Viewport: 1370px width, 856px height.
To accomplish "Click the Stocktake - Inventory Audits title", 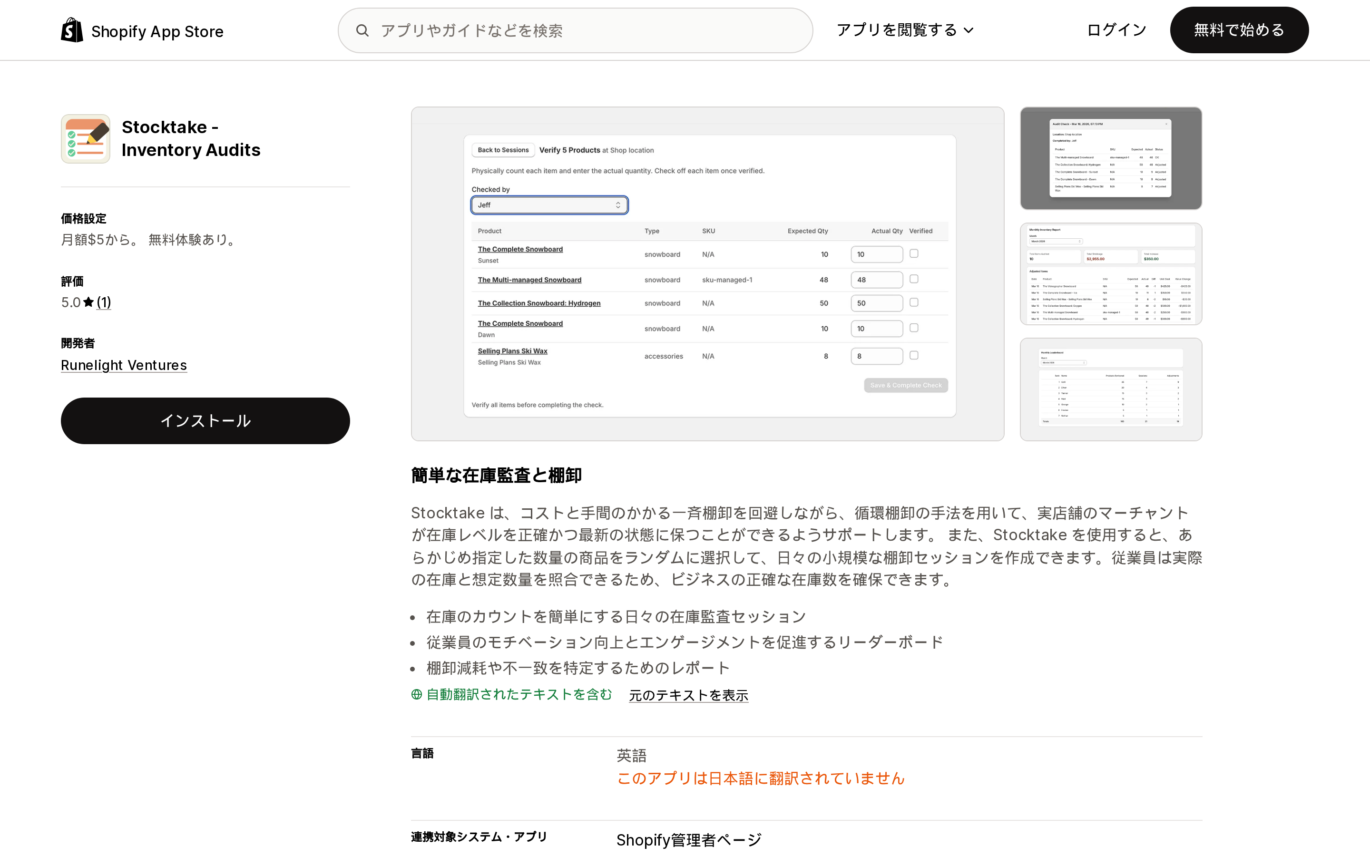I will click(191, 139).
